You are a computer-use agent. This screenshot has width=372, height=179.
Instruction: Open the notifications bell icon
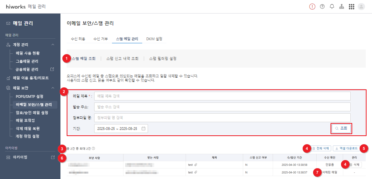pos(332,7)
